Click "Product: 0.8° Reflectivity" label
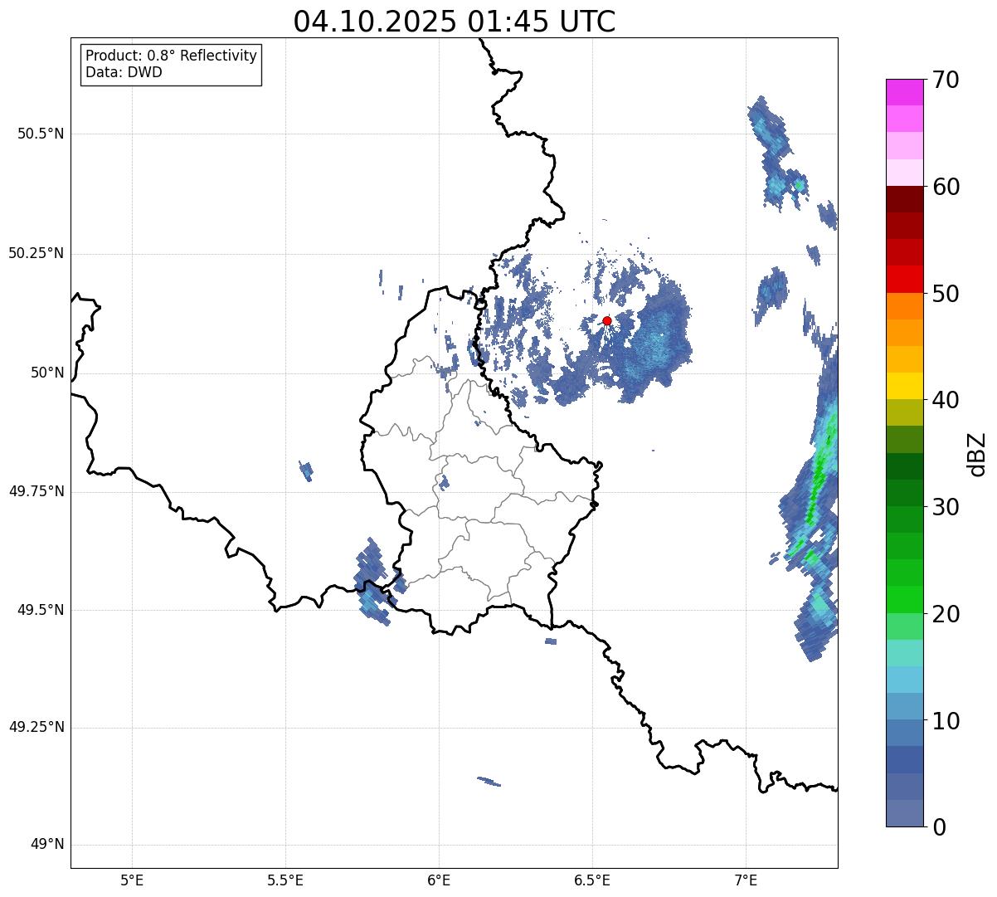Screen dimensions: 997x897 [172, 56]
